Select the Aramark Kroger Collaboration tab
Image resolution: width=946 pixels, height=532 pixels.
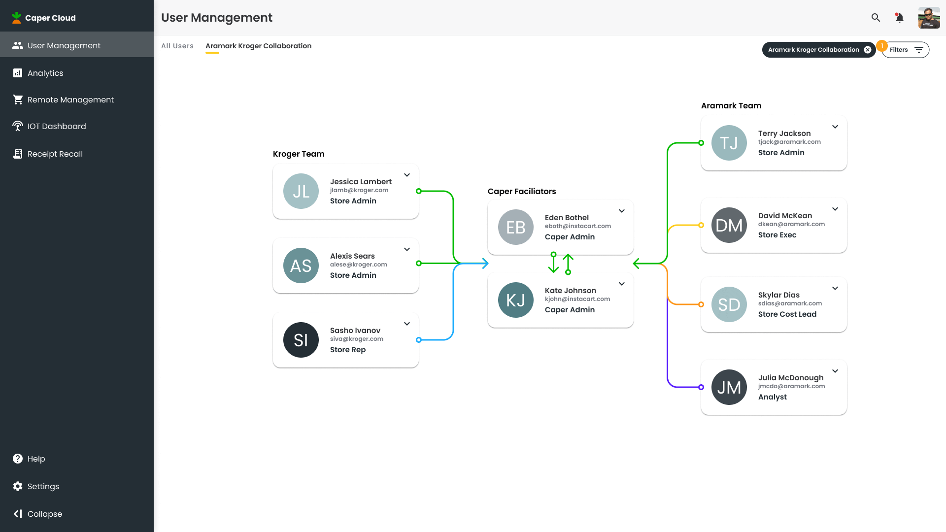[258, 46]
